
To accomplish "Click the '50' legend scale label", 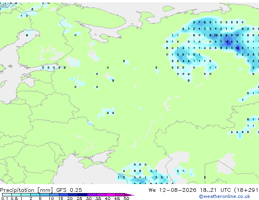I will [126, 198].
